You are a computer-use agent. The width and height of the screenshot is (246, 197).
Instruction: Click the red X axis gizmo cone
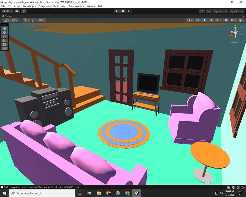pyautogui.click(x=232, y=34)
